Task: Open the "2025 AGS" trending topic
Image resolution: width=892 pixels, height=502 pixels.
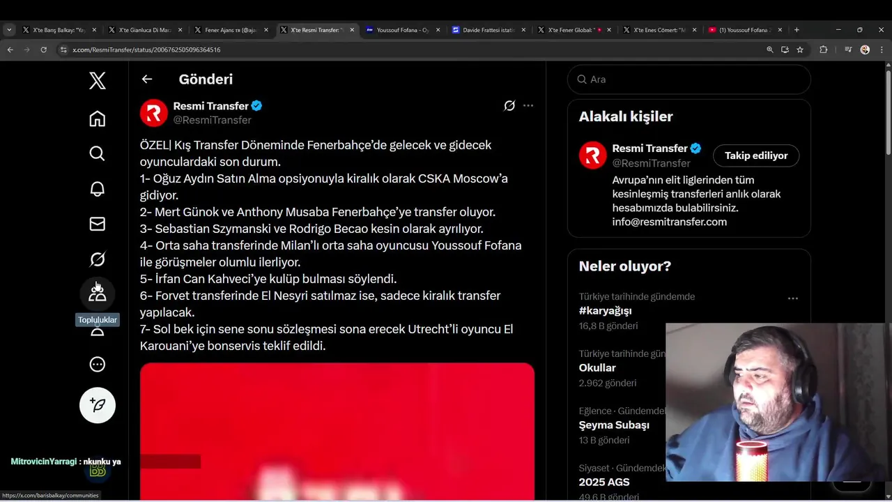Action: coord(604,482)
